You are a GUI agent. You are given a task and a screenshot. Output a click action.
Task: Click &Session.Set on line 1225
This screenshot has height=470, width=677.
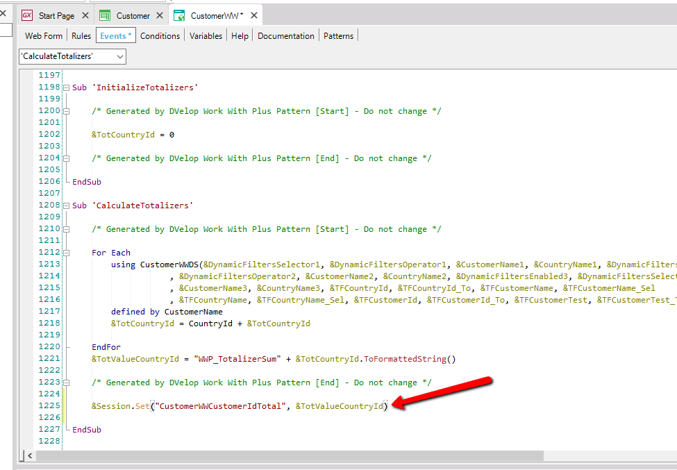point(120,406)
